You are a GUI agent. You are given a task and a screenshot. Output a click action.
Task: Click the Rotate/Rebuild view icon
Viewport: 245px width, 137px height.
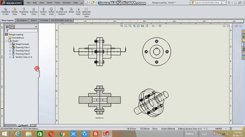point(138,26)
